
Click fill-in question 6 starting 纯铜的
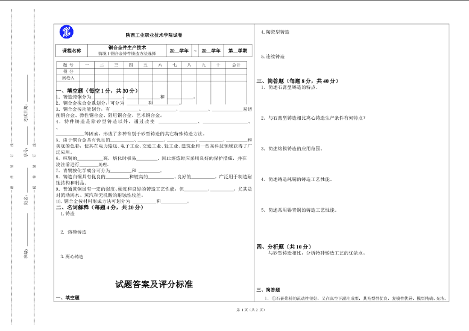coord(151,161)
